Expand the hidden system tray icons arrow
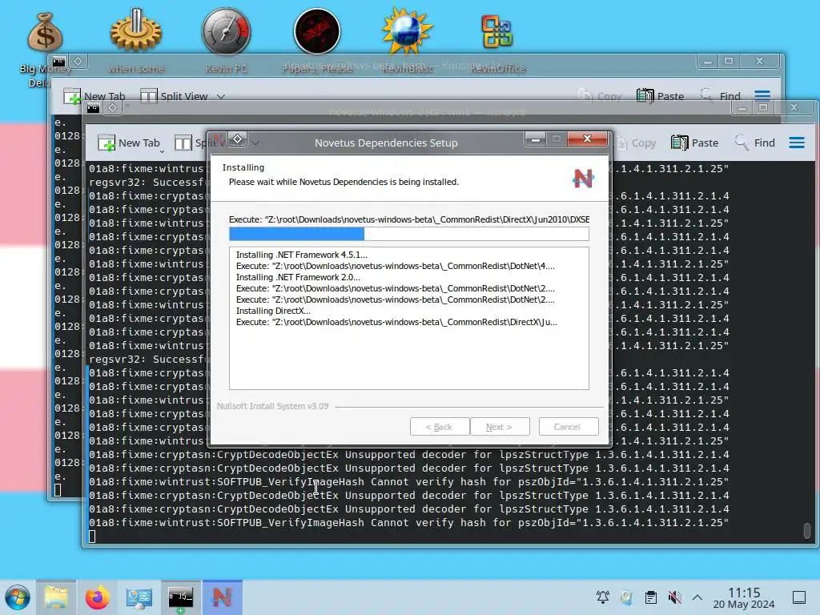Screen dimensions: 820x615 (697, 597)
